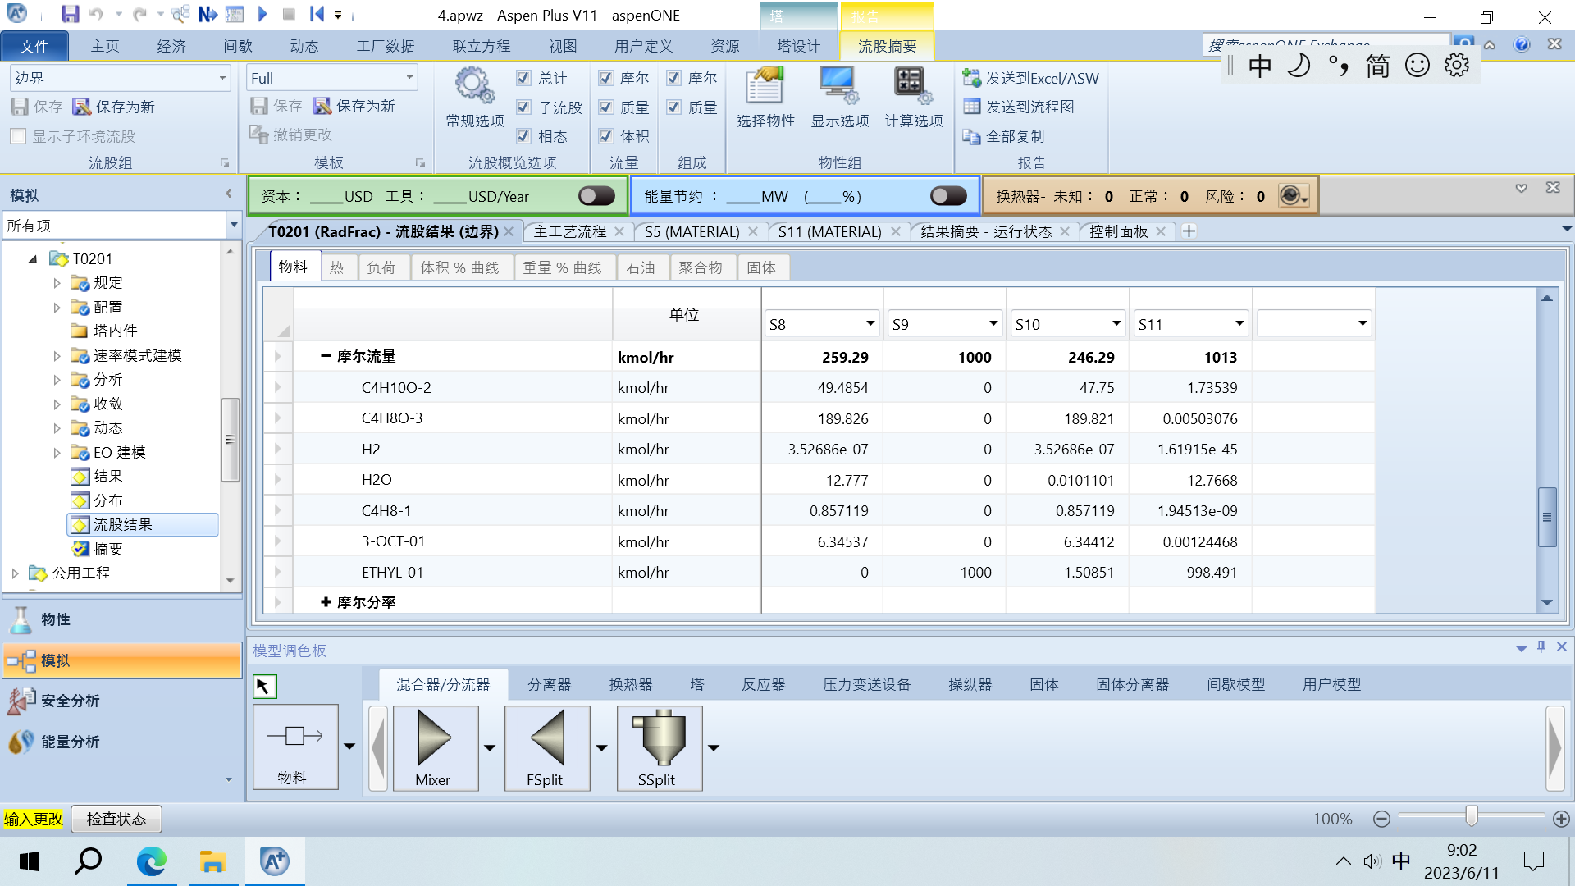Click the Windows Start button

(29, 861)
